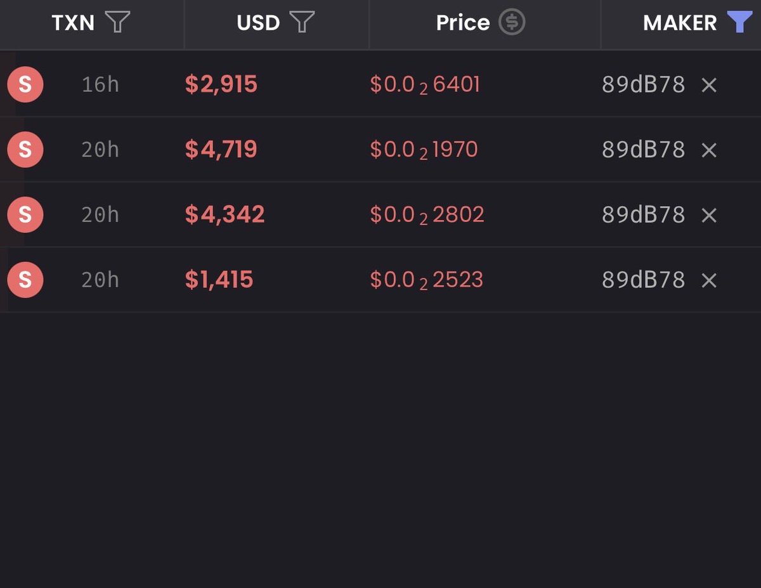
Task: Click the MAKER column header label
Action: click(680, 23)
